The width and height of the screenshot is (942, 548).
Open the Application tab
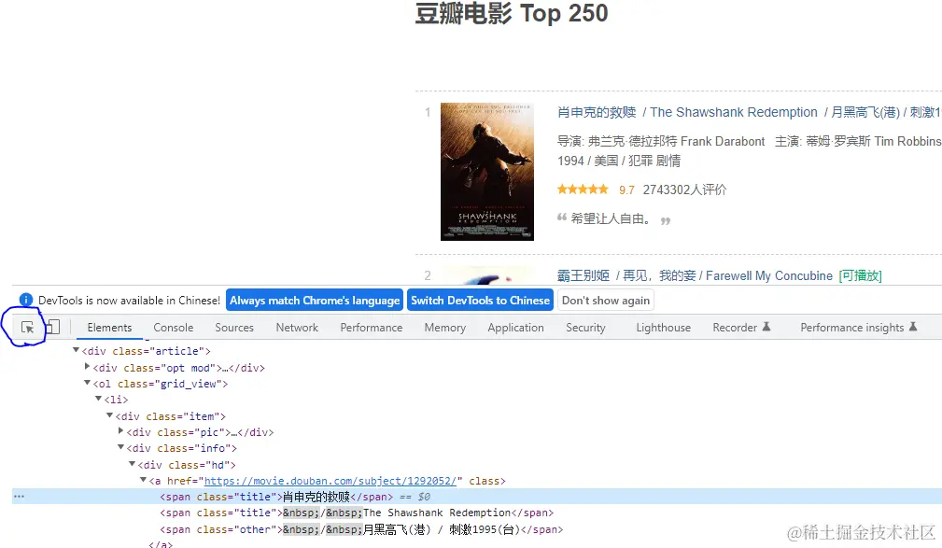pyautogui.click(x=515, y=328)
